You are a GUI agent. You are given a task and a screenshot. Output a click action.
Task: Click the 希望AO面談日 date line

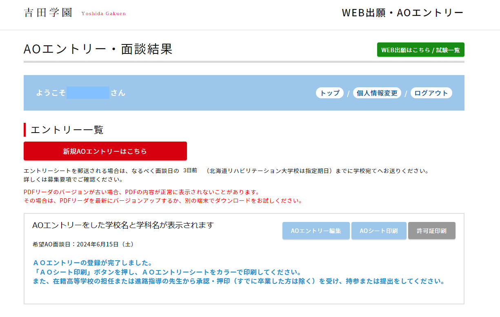83,244
